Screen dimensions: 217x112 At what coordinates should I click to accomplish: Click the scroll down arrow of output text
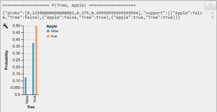coord(212,17)
